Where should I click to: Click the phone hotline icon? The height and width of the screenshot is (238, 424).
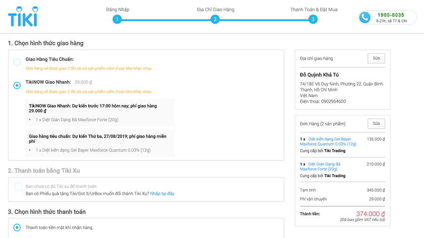pyautogui.click(x=365, y=17)
